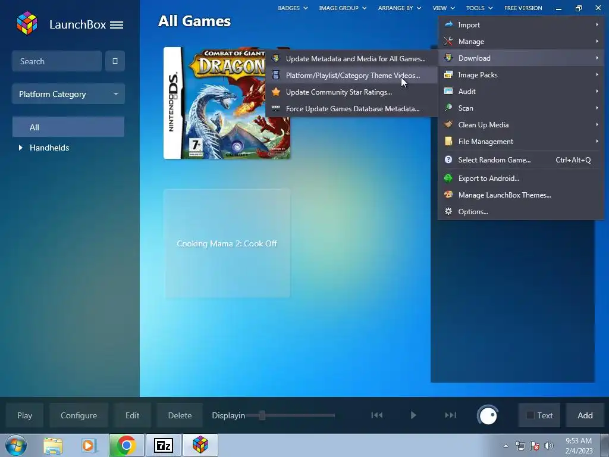Select Update Metadata and Media for All Games
609x457 pixels.
point(352,59)
